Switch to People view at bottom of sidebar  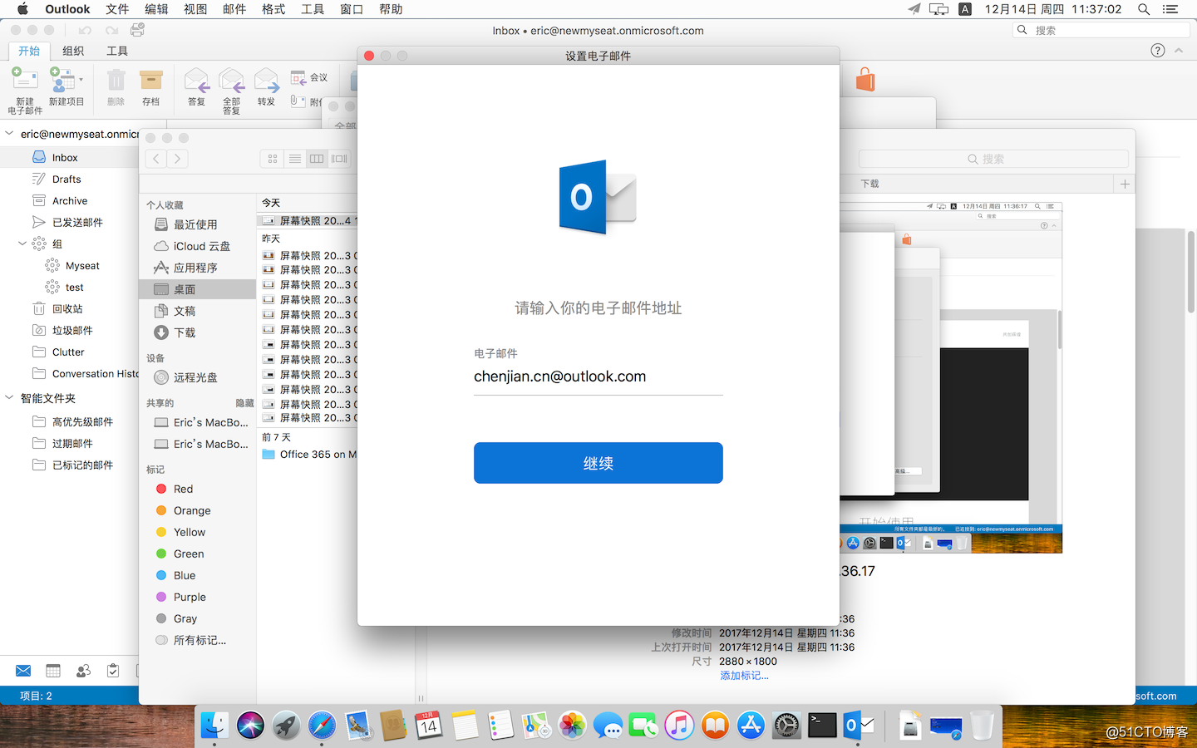[x=83, y=671]
